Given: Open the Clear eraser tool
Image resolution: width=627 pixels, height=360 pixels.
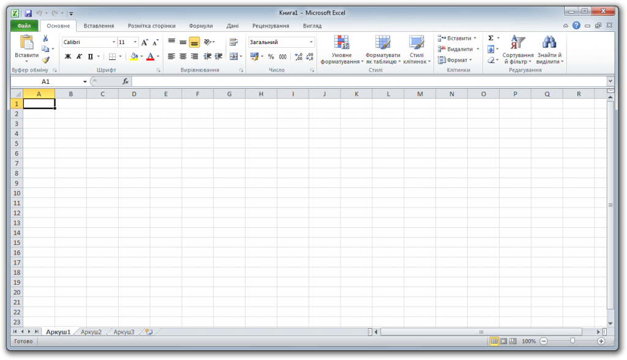Looking at the screenshot, I should coord(491,61).
